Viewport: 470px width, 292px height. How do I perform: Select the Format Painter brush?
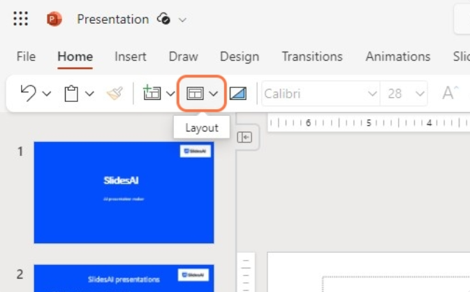tap(115, 94)
